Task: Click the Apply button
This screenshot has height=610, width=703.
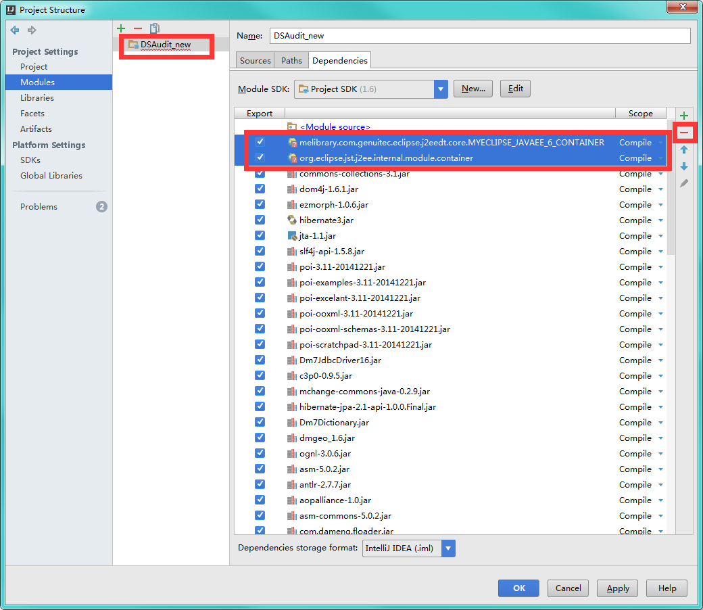Action: (x=618, y=588)
